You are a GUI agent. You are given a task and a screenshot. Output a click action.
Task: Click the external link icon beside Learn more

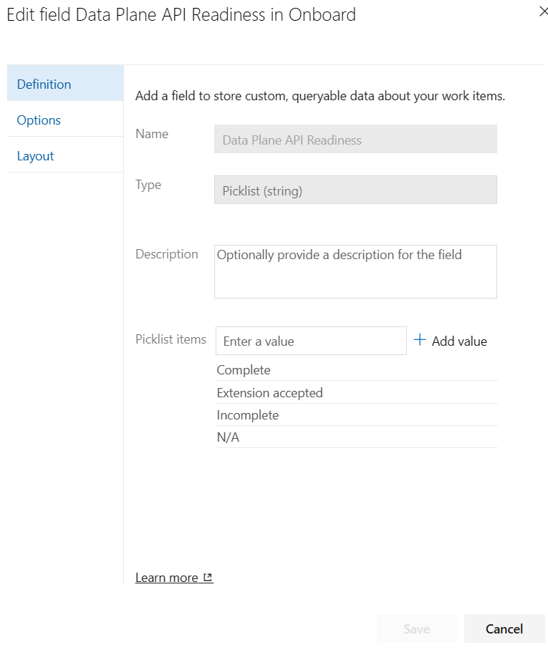point(207,577)
